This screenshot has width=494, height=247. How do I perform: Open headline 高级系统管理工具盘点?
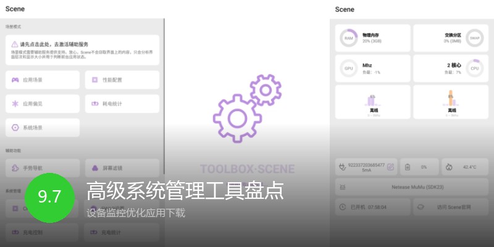coord(185,191)
